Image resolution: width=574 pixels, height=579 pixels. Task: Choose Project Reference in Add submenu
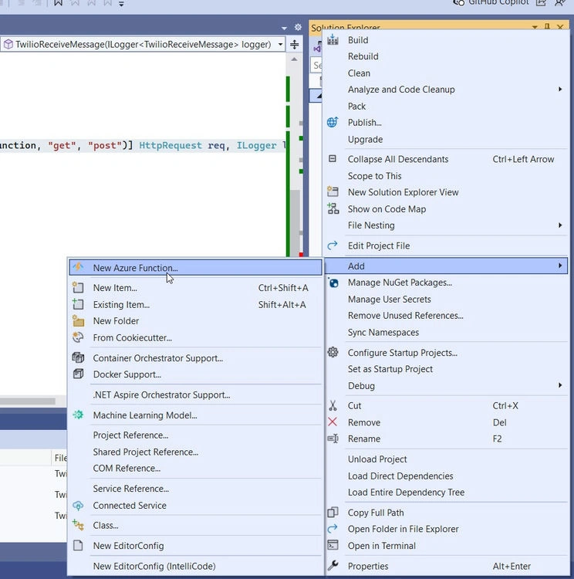coord(130,435)
